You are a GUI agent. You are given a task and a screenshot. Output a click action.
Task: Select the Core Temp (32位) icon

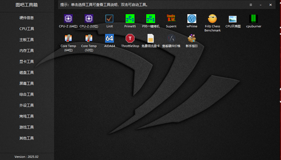click(x=89, y=38)
